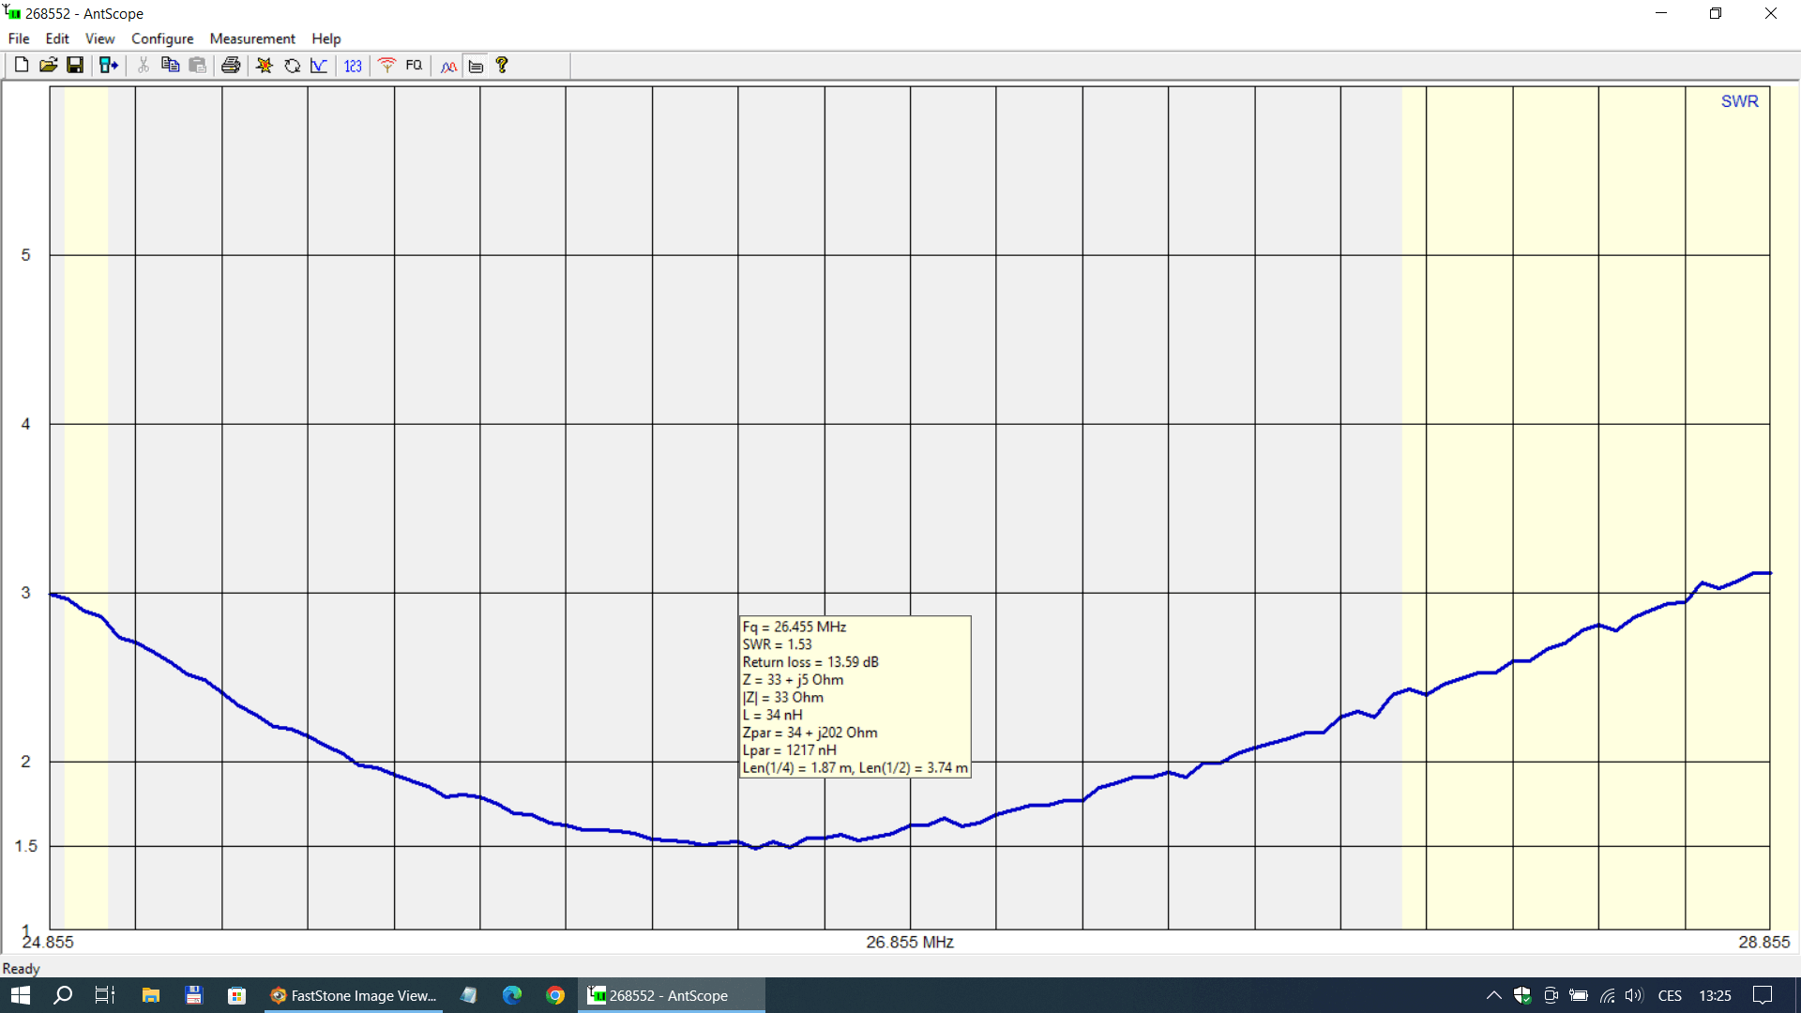This screenshot has width=1801, height=1013.
Task: Click the SWR graph view icon
Action: 319,65
